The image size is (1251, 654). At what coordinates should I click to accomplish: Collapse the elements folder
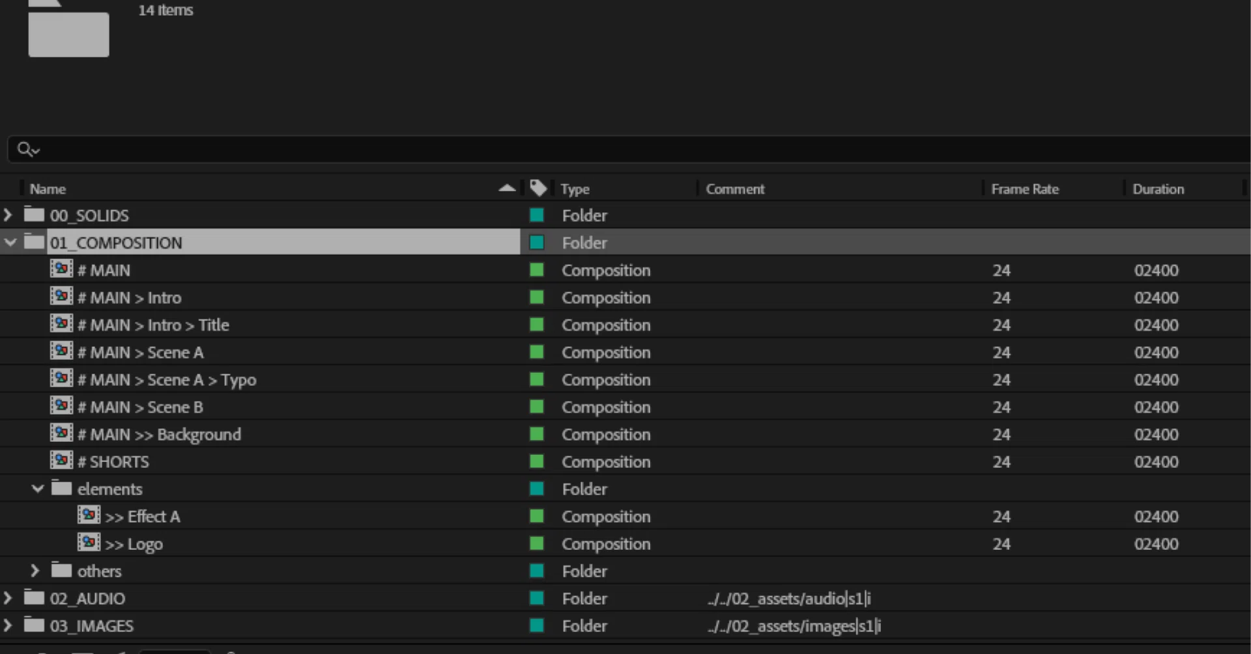click(37, 489)
